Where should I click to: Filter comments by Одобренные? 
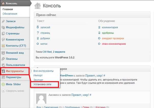coord(72,107)
